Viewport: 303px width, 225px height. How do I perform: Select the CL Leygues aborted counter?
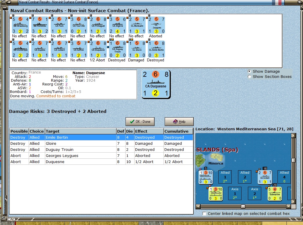click(x=156, y=25)
